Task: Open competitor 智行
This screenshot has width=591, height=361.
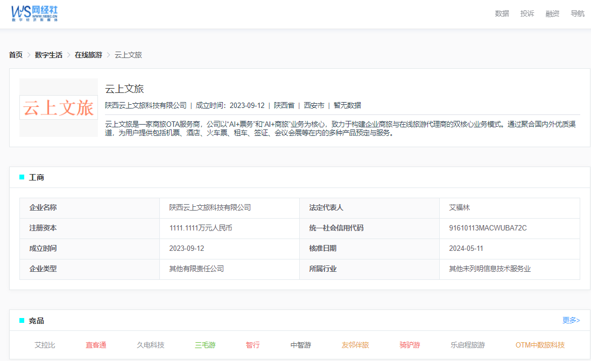Action: point(252,345)
